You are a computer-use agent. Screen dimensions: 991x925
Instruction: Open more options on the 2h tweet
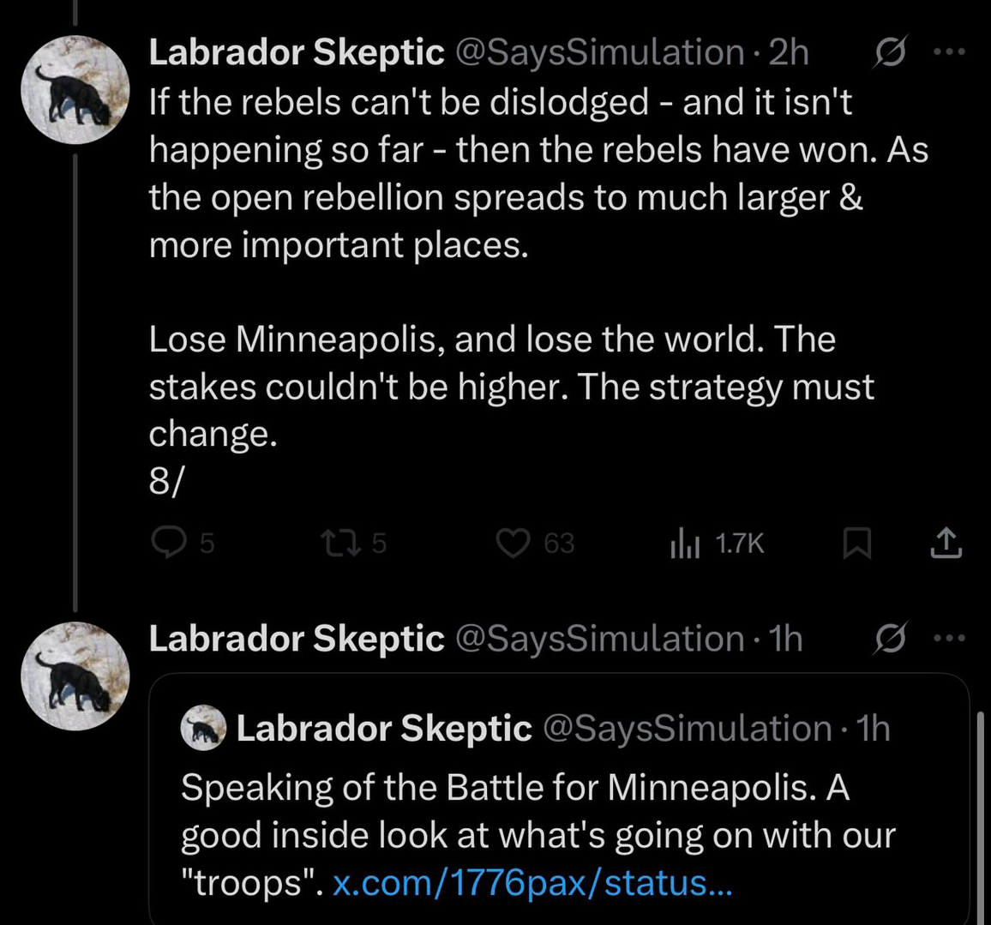(x=949, y=53)
